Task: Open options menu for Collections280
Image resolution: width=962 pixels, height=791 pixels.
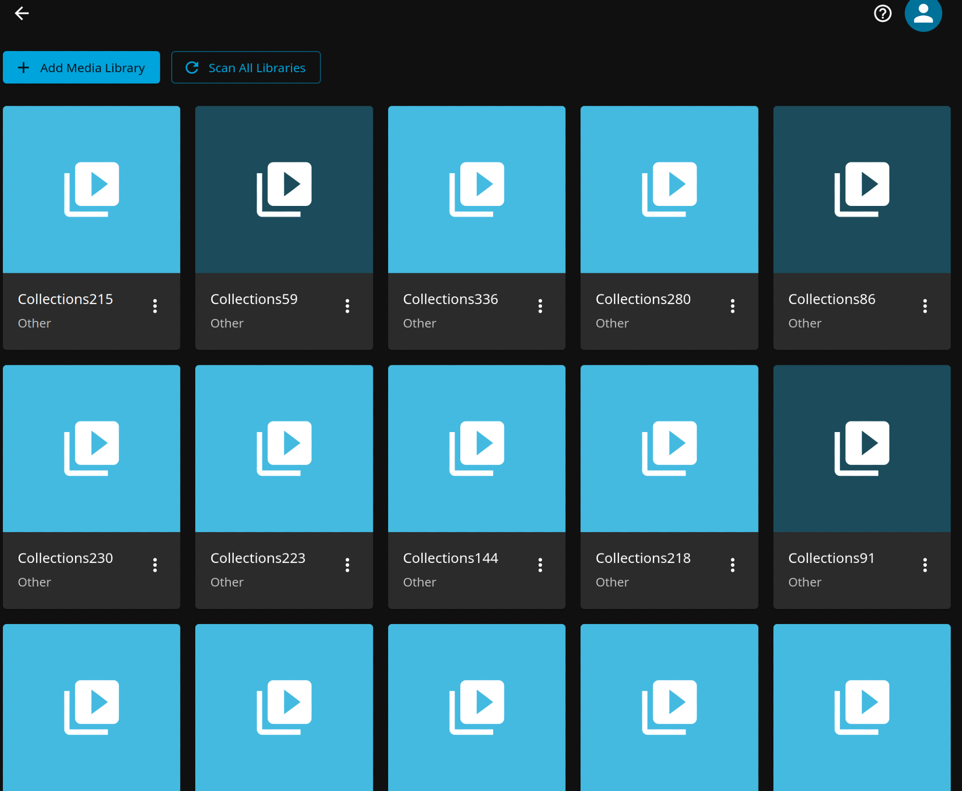Action: pos(733,306)
